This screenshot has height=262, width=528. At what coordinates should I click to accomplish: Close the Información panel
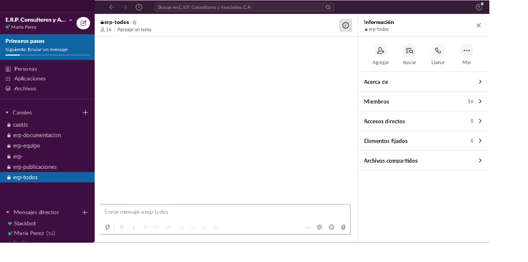(479, 25)
